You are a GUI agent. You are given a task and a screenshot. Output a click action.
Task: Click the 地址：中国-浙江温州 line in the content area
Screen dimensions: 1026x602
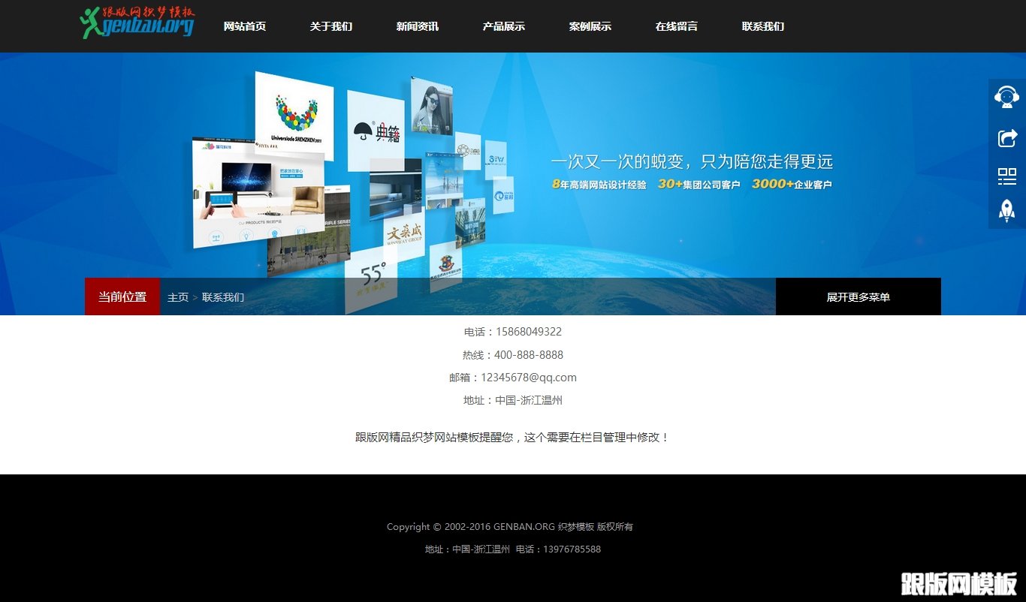513,400
